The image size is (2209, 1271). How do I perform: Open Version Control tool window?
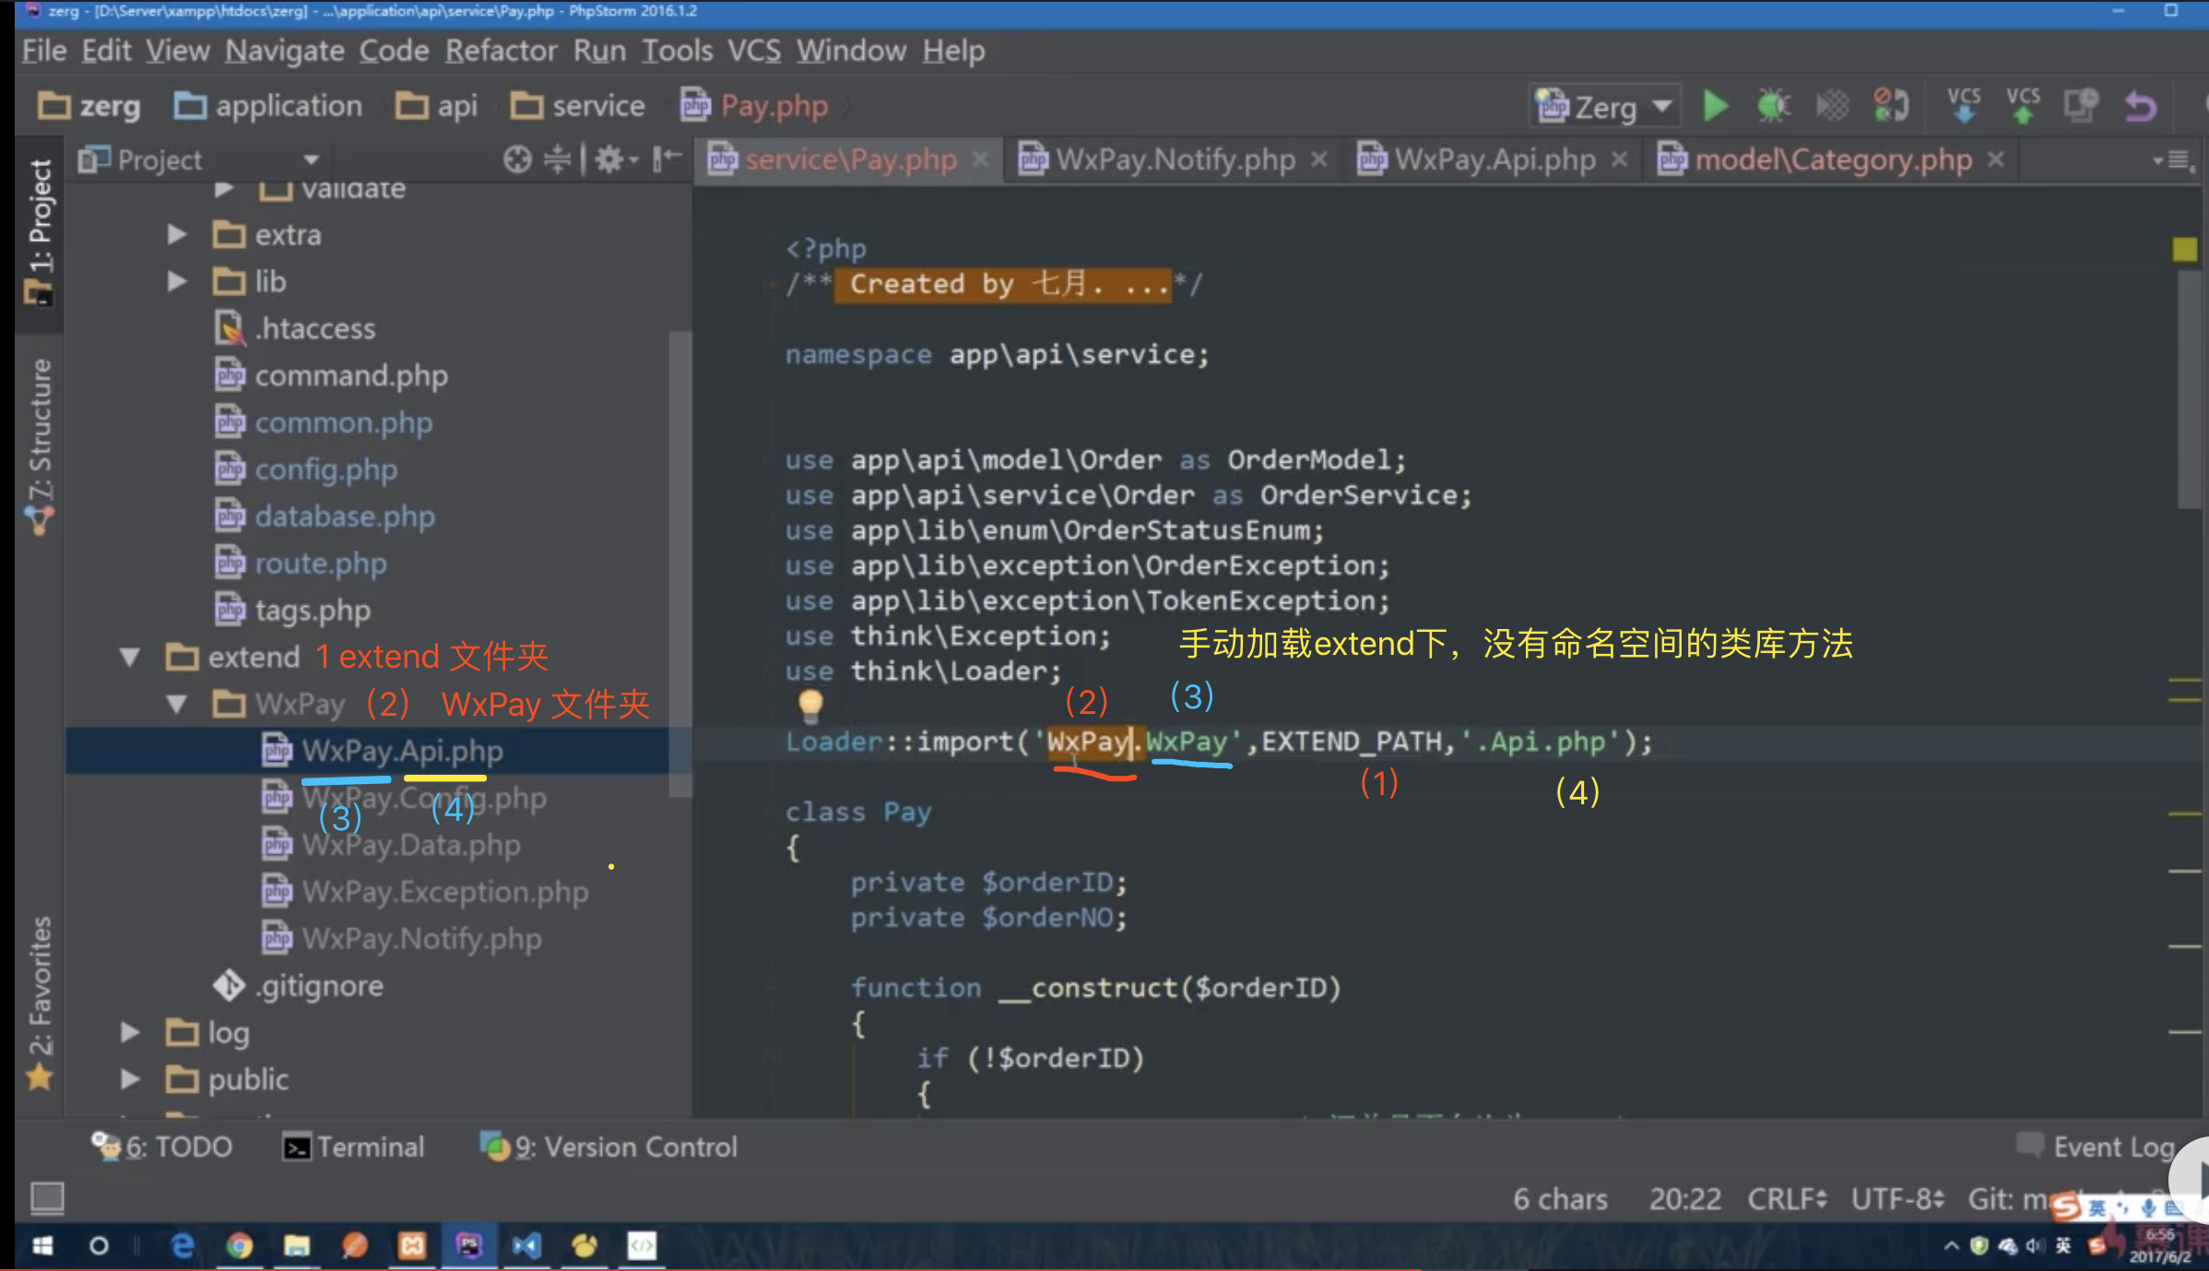pos(609,1147)
